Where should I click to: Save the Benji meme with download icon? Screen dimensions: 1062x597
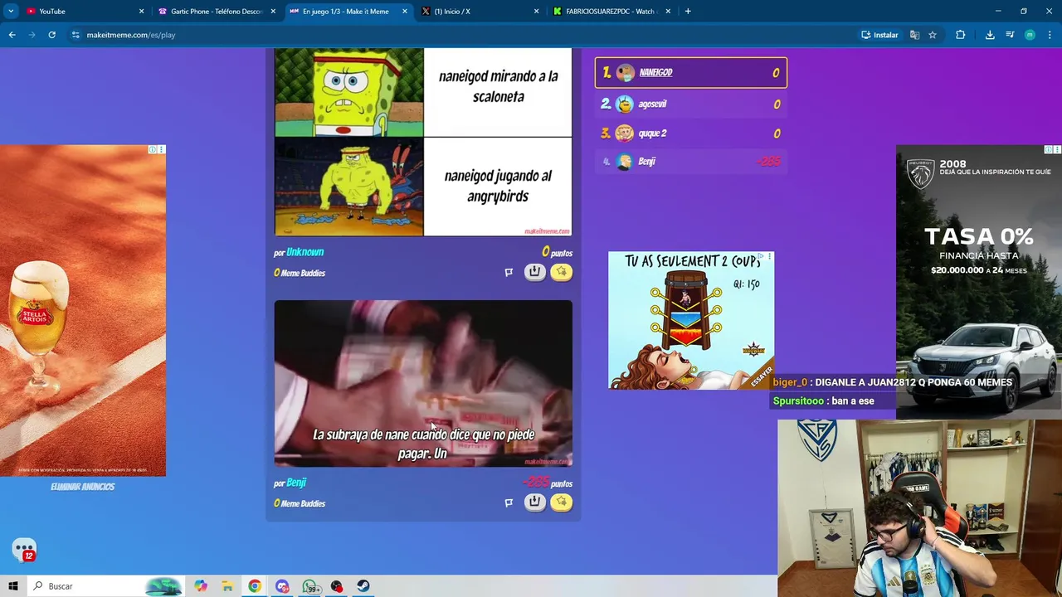pos(535,502)
